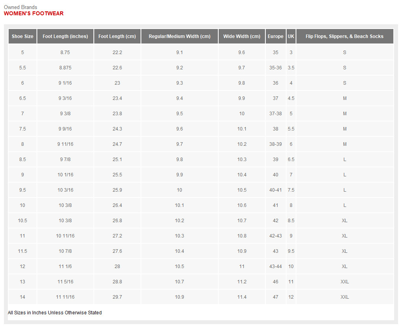Select the 9 11/16 inches cell
The height and width of the screenshot is (330, 402).
(x=66, y=144)
